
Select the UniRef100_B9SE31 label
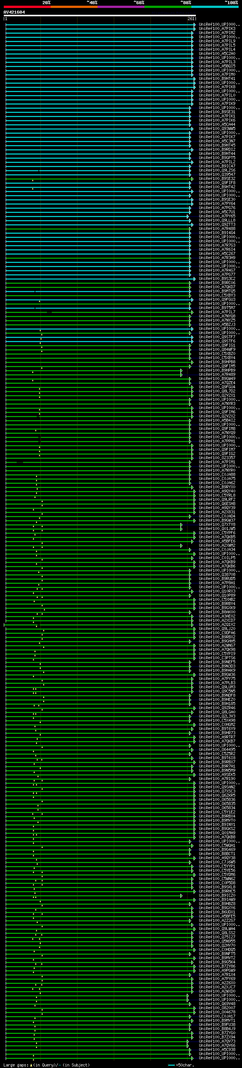coord(217,112)
